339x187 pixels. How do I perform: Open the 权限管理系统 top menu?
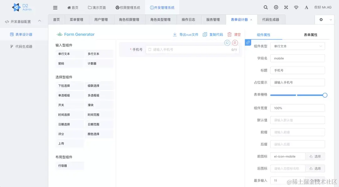128,7
